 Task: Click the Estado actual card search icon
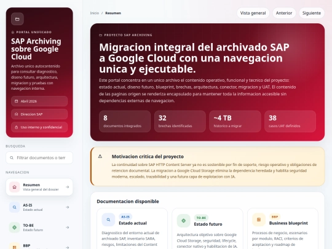(x=108, y=219)
